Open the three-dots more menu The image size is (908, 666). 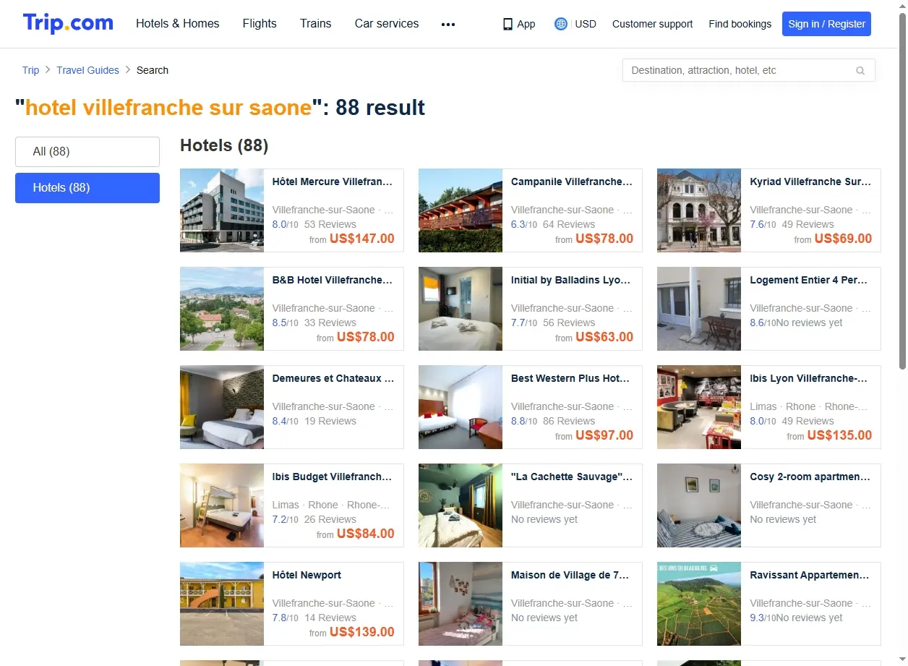click(x=448, y=24)
